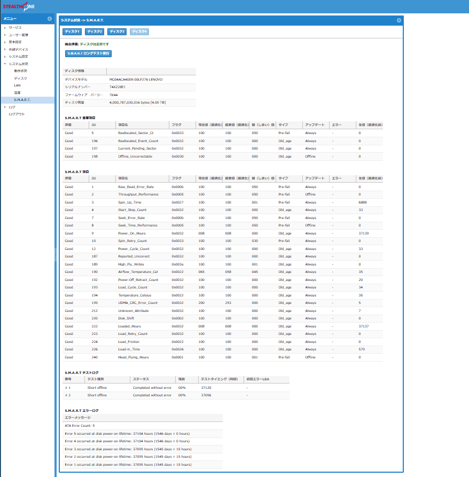This screenshot has width=469, height=477.
Task: Run the S.M.A.R.T ロングテスト実行 button
Action: pos(88,53)
